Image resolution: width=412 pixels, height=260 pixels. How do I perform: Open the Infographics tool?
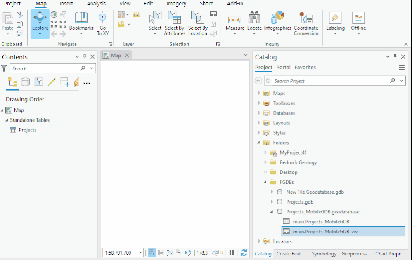pyautogui.click(x=277, y=23)
